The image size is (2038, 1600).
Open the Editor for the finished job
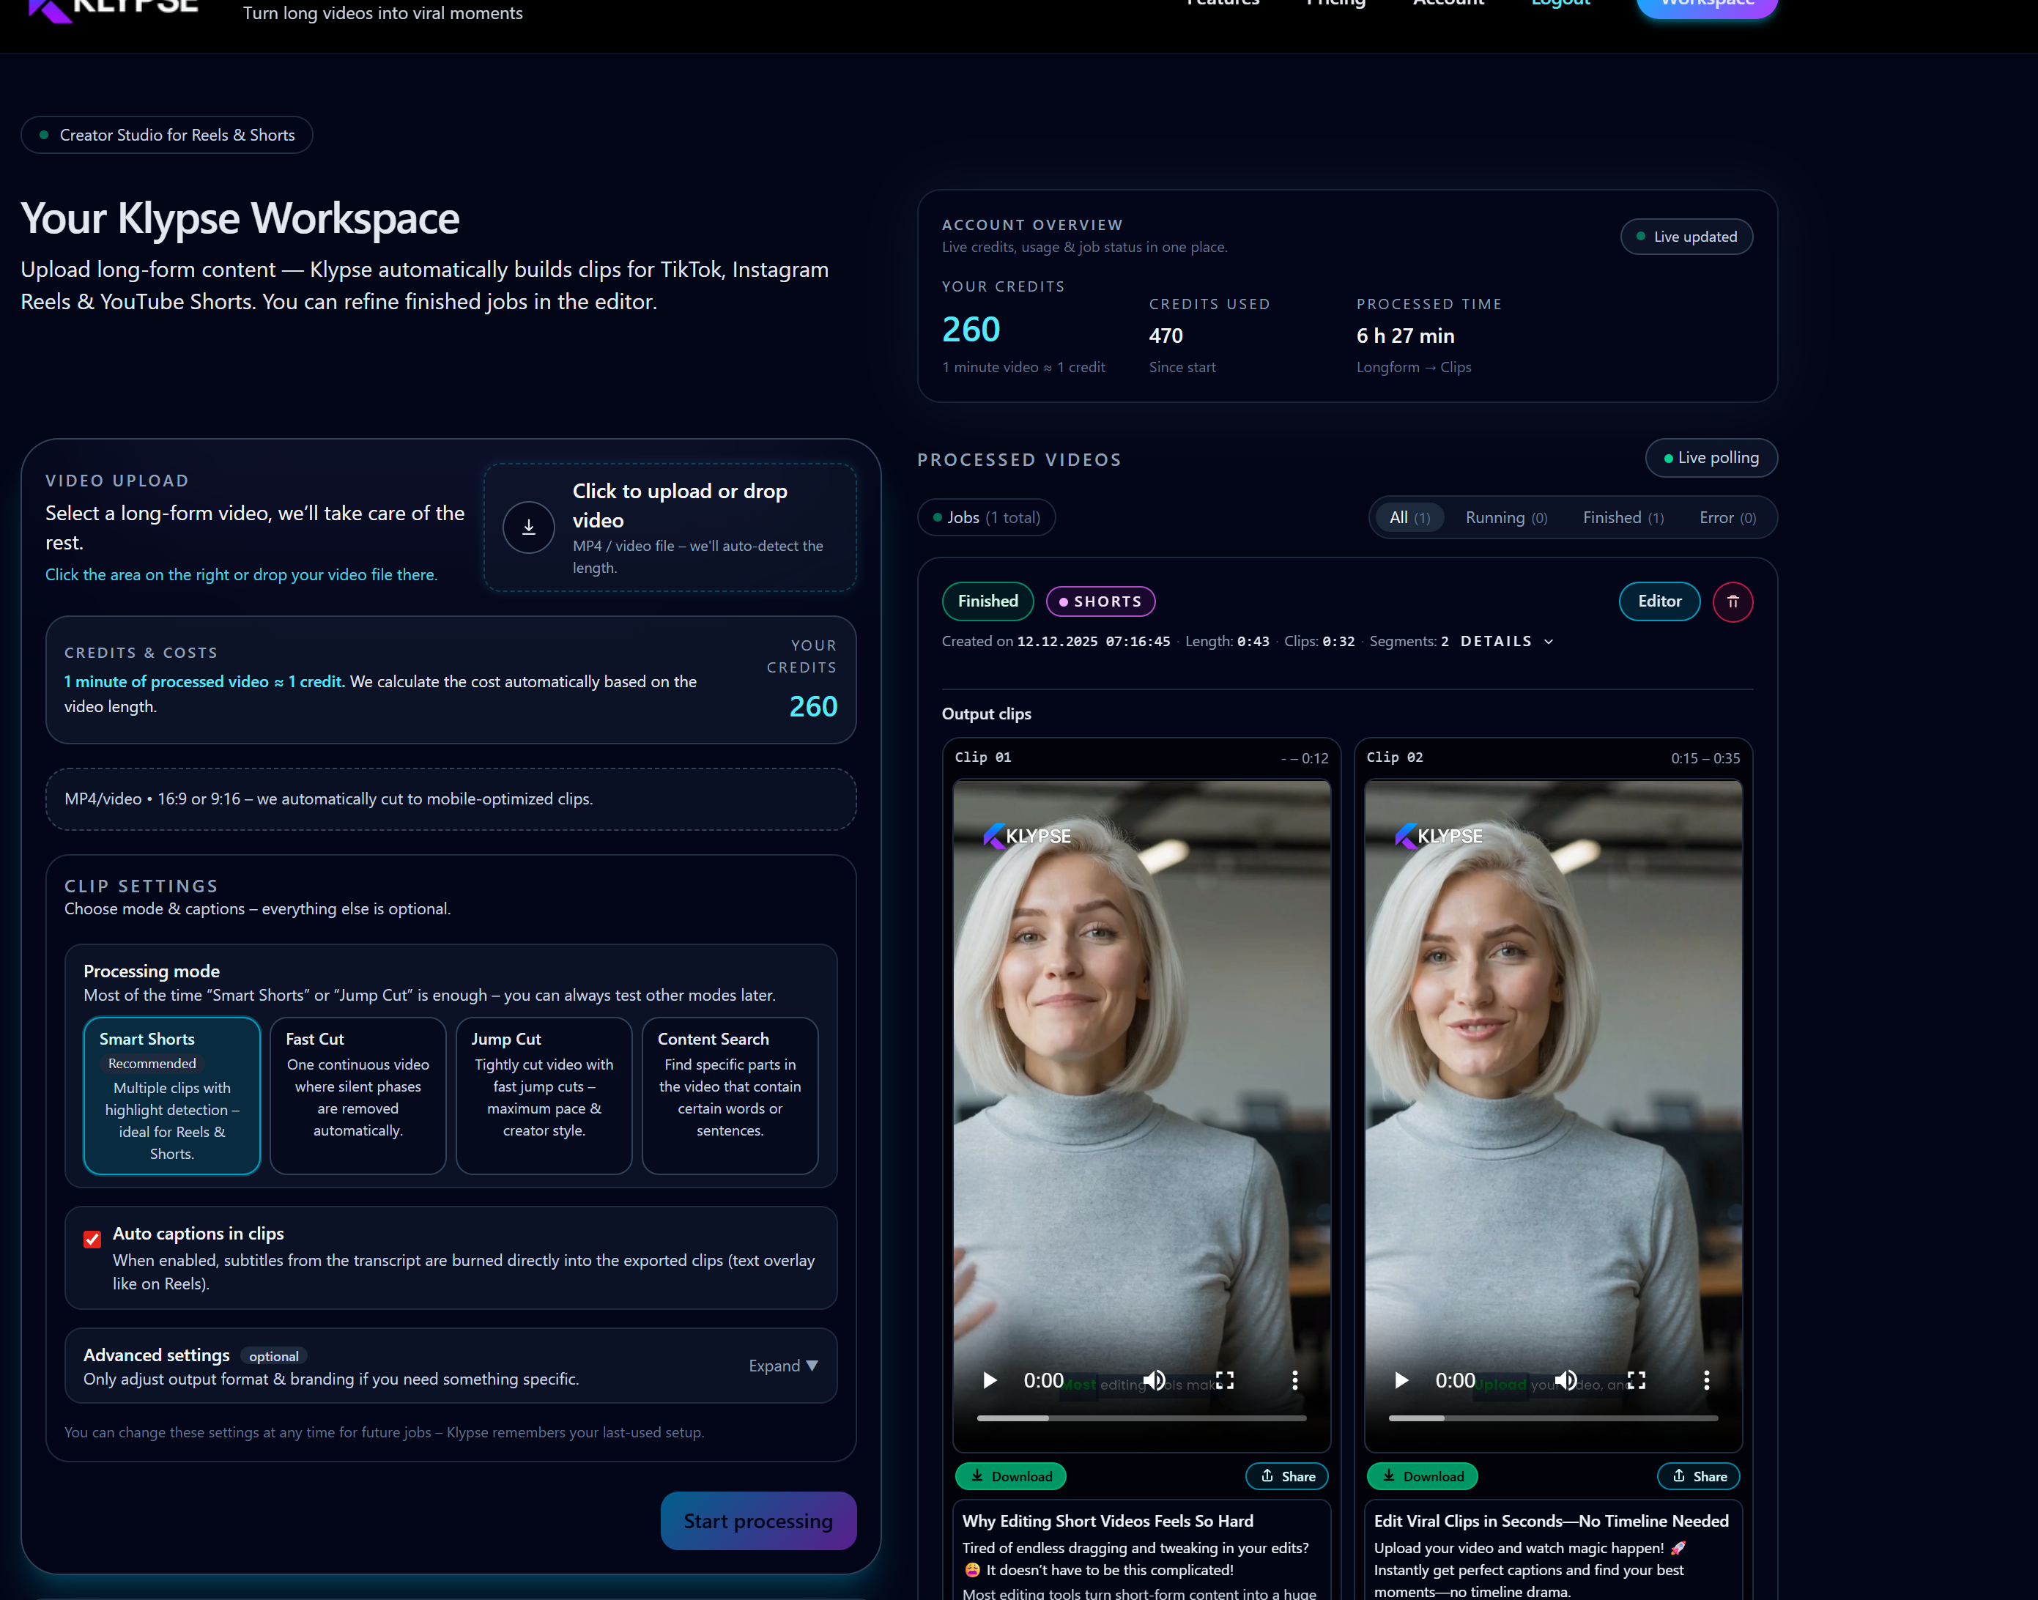[1659, 601]
